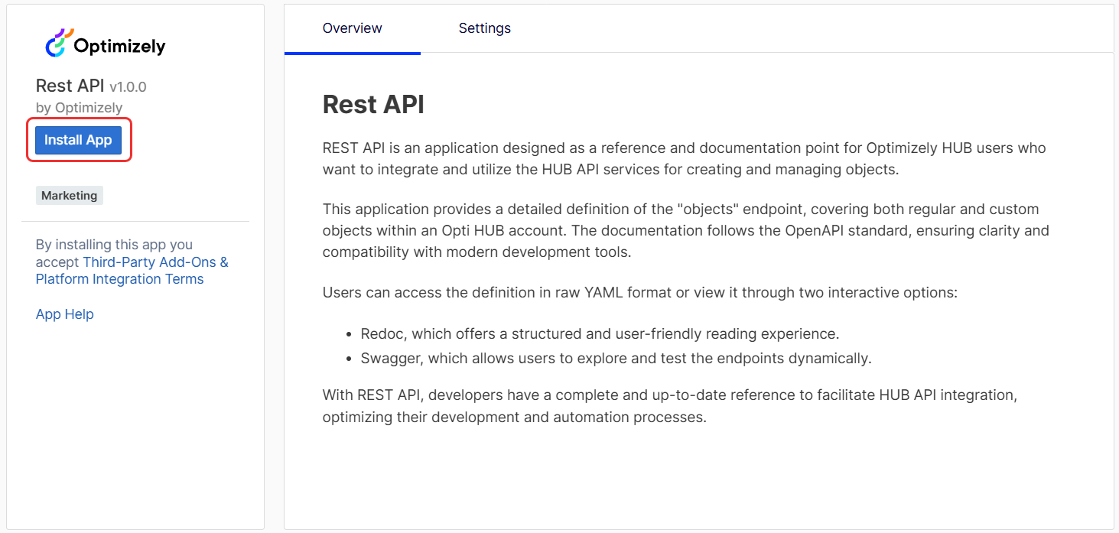The width and height of the screenshot is (1119, 533).
Task: Click the 'by Optimizely' author text
Action: coord(80,108)
